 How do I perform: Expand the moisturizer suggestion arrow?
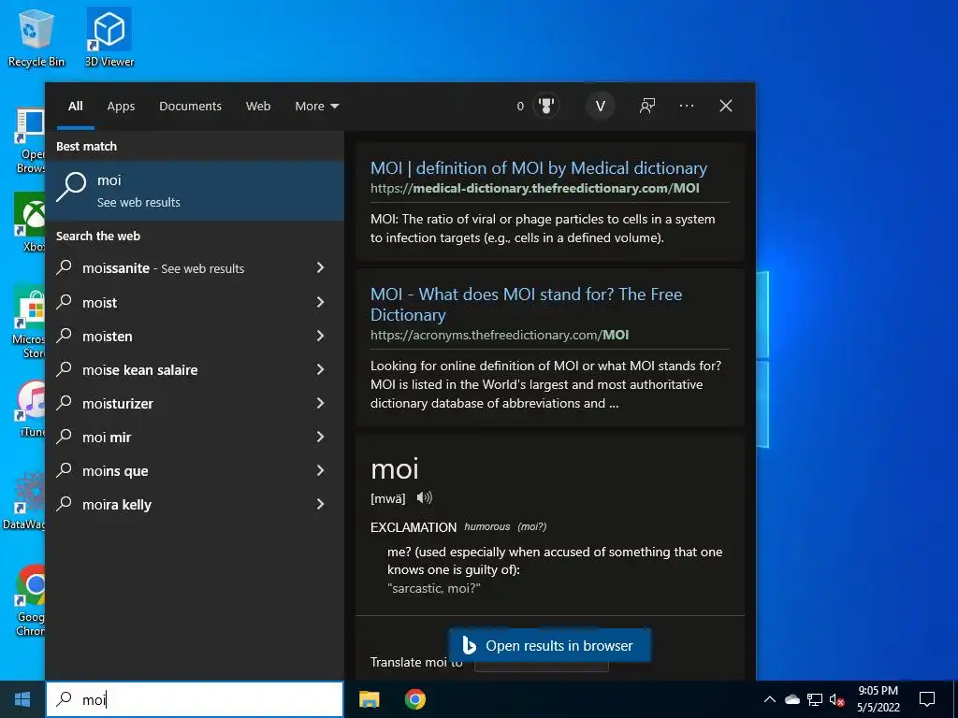pyautogui.click(x=320, y=403)
